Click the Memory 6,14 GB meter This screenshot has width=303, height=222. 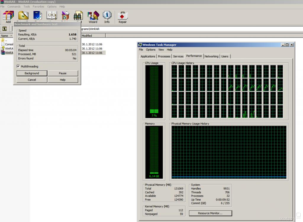[x=154, y=152]
